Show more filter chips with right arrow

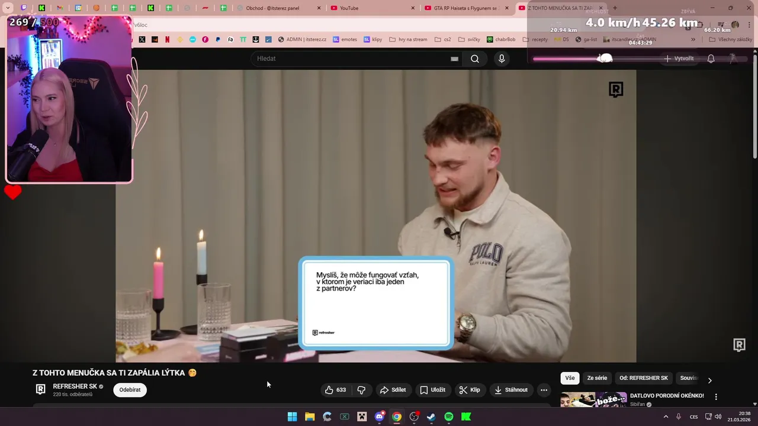point(709,380)
